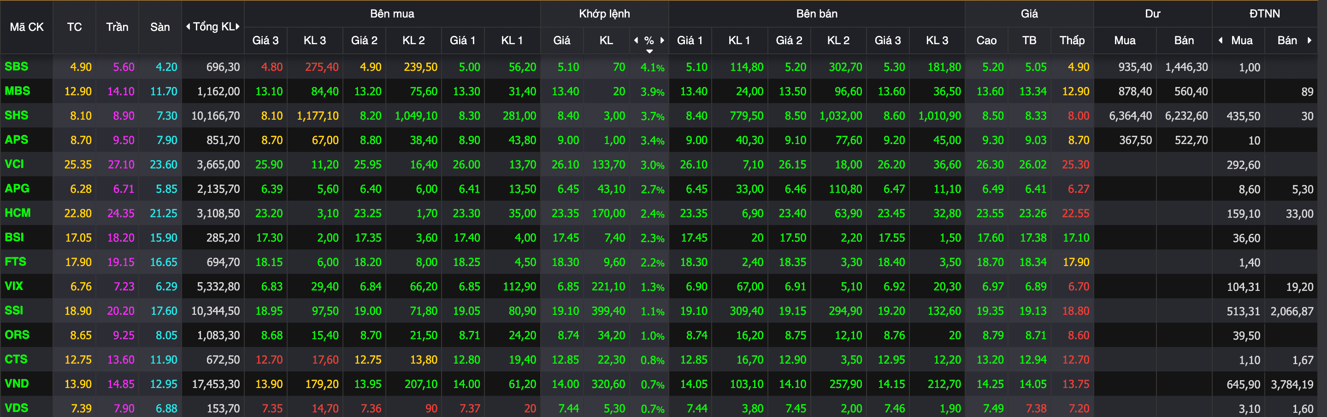Open HCM stock symbol
1327x417 pixels.
point(18,212)
